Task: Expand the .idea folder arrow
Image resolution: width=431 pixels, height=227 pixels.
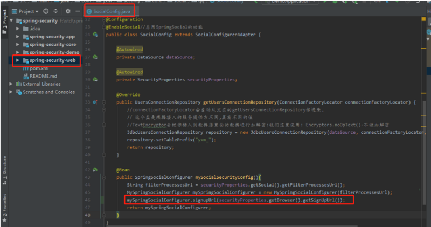Action: click(18, 29)
